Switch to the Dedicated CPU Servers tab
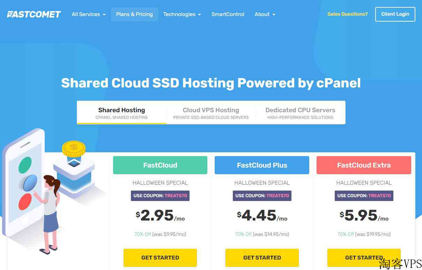Image resolution: width=422 pixels, height=270 pixels. point(300,113)
